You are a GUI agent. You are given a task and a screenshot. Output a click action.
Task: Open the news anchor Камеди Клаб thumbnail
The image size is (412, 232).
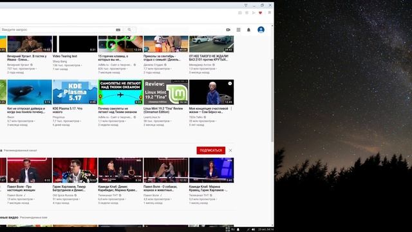pos(211,170)
